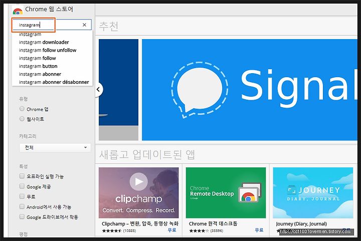The image size is (361, 241).
Task: Open the Journey diary app thumbnail
Action: (313, 193)
